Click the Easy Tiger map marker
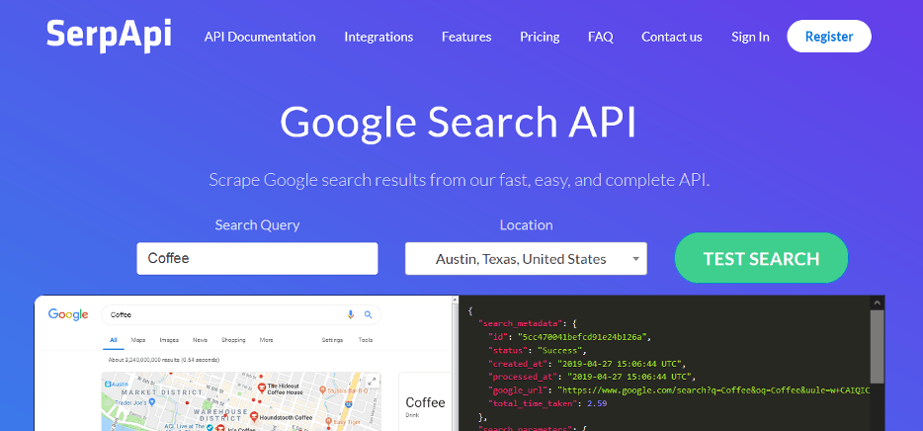 329,421
